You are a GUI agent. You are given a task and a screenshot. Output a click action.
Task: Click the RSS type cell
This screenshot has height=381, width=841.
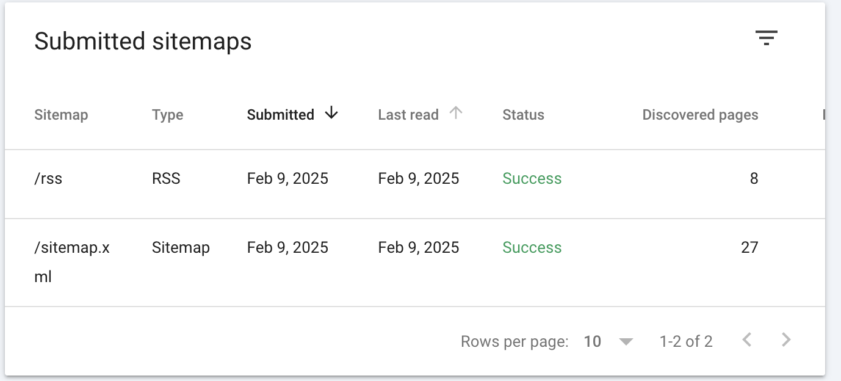(x=166, y=178)
